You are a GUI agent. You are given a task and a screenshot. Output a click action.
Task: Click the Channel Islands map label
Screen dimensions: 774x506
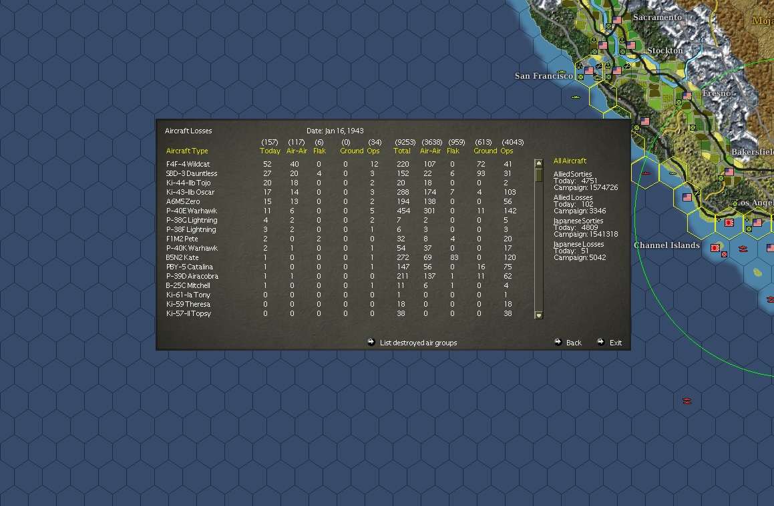click(x=666, y=245)
